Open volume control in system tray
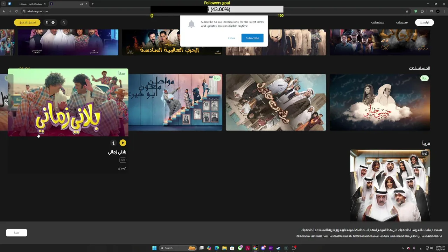The width and height of the screenshot is (448, 252). click(432, 248)
